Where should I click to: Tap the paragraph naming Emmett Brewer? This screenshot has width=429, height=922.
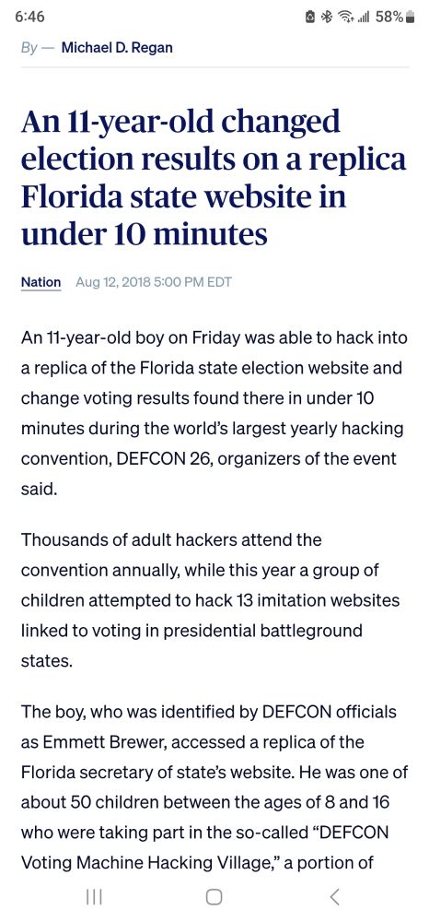tap(214, 787)
